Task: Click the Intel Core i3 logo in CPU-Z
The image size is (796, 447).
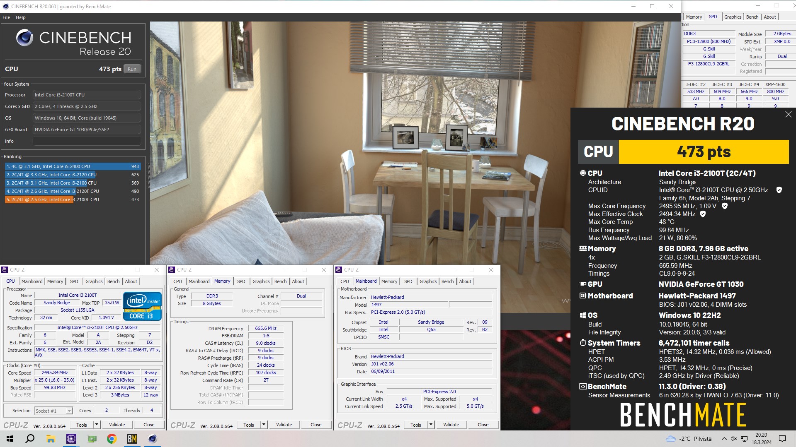Action: 142,306
